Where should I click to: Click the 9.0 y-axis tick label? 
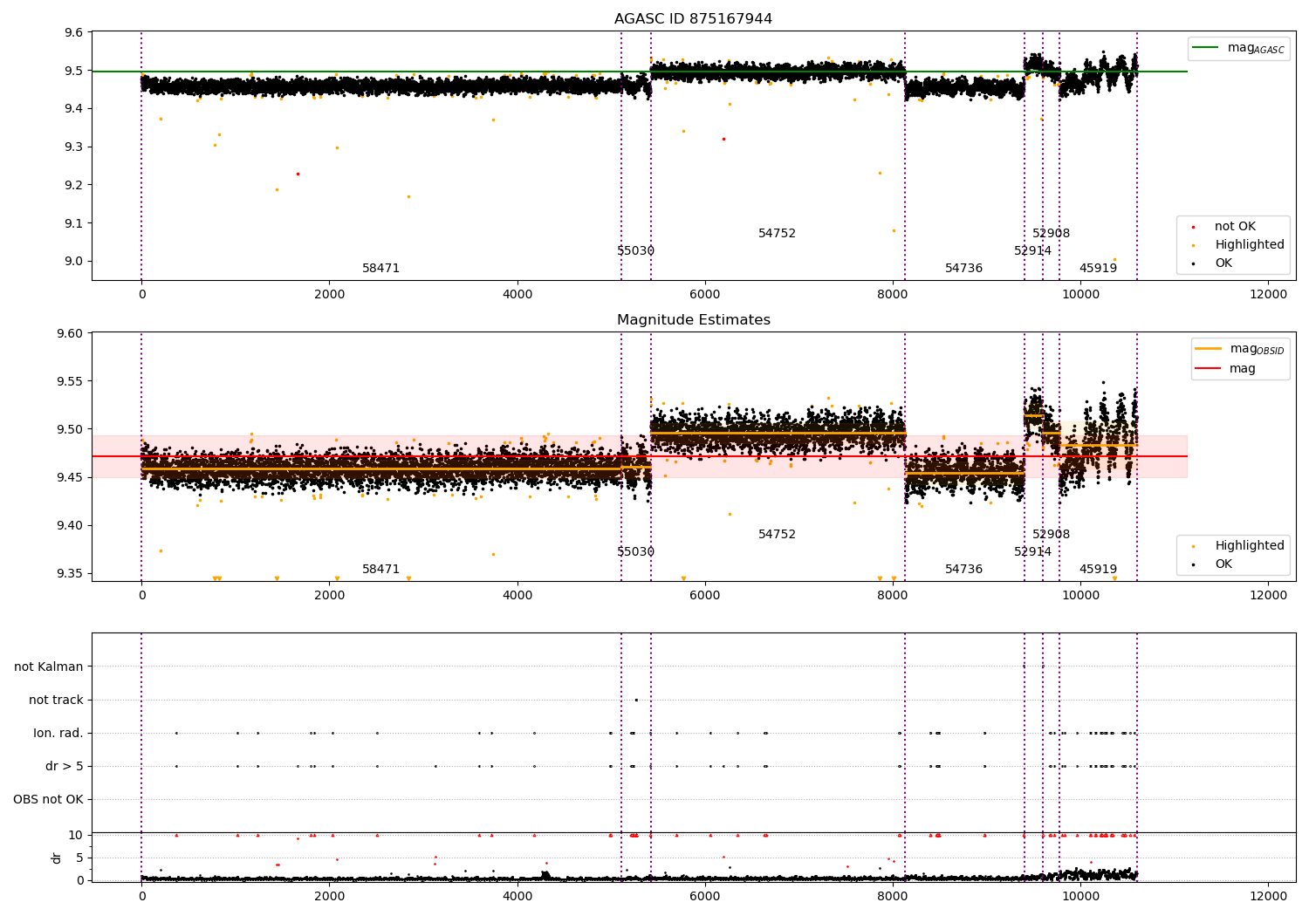(x=74, y=261)
